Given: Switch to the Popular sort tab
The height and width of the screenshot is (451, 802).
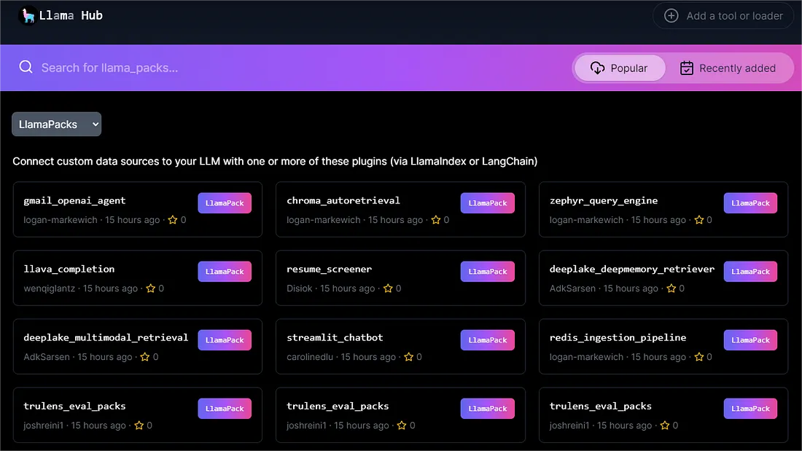Looking at the screenshot, I should (620, 68).
